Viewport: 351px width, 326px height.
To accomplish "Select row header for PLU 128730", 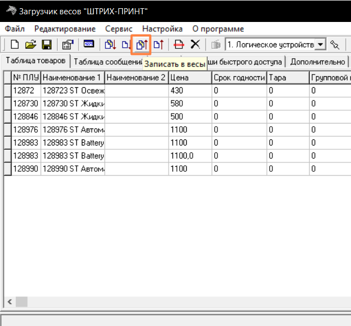I will pos(8,104).
